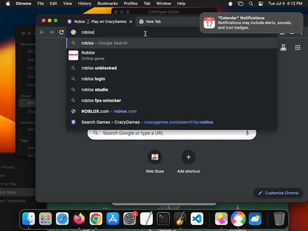The width and height of the screenshot is (308, 231).
Task: Click the Add shortcut plus button
Action: click(x=188, y=157)
